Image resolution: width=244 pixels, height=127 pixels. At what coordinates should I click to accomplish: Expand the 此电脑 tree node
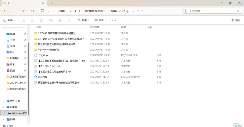(x=3, y=107)
